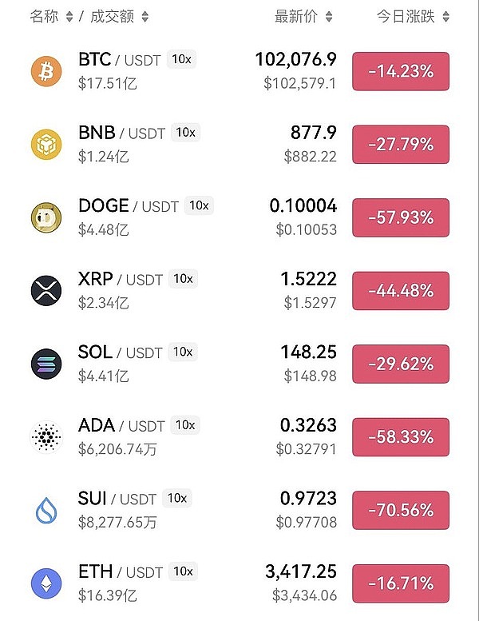The image size is (479, 621).
Task: Sort list by 成交额 volume
Action: click(120, 16)
